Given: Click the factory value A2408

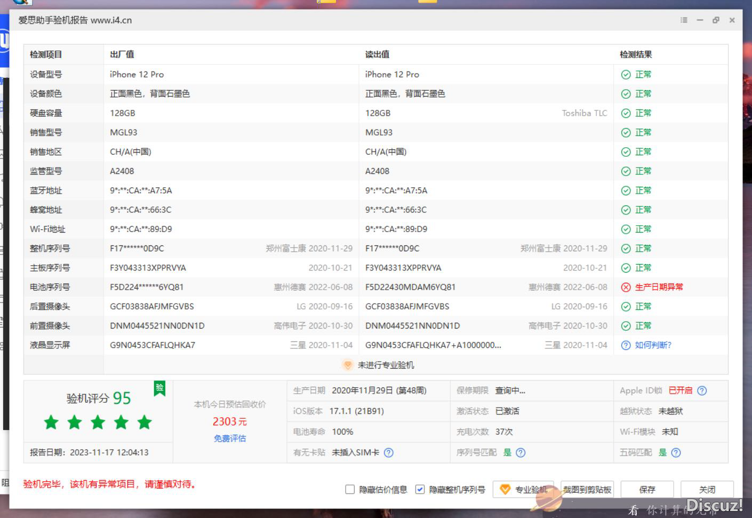Looking at the screenshot, I should (x=122, y=171).
